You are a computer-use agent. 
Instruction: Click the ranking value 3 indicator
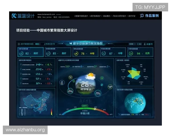click(92, 67)
